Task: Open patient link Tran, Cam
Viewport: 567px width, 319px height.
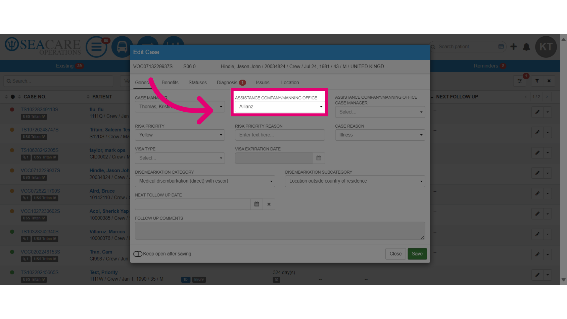Action: pyautogui.click(x=101, y=252)
